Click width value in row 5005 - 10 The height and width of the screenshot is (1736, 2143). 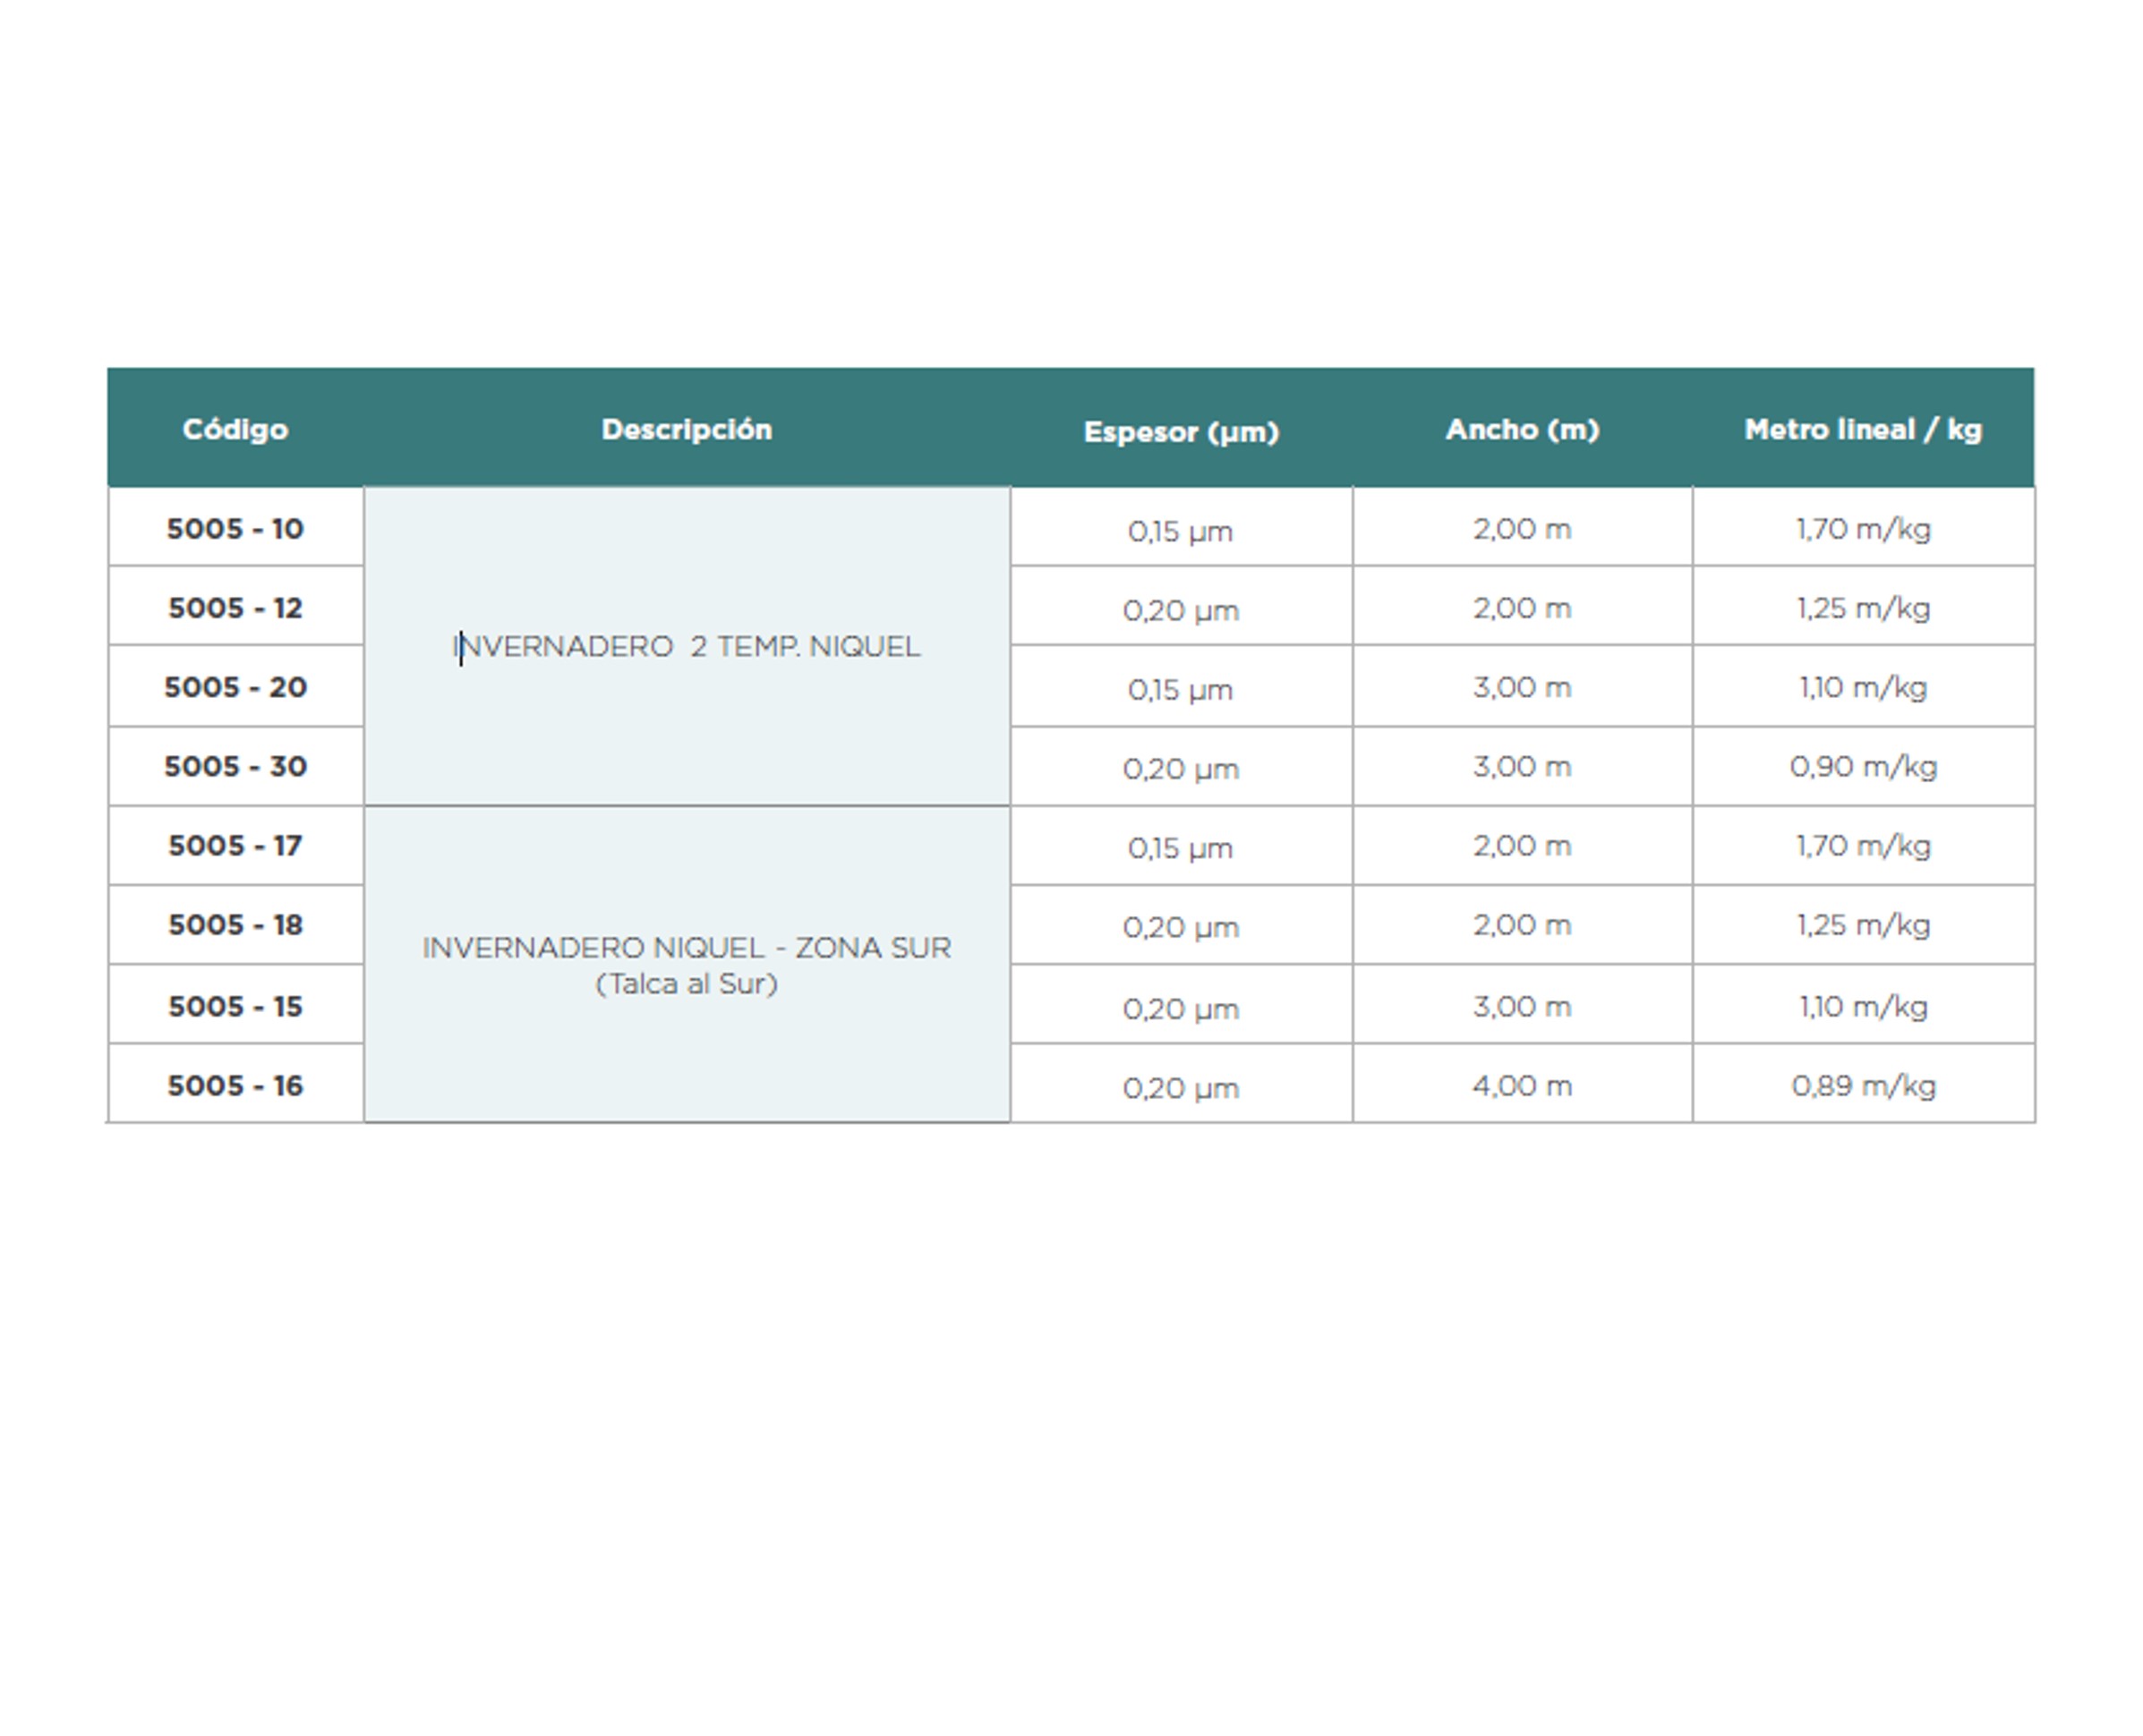pyautogui.click(x=1522, y=528)
